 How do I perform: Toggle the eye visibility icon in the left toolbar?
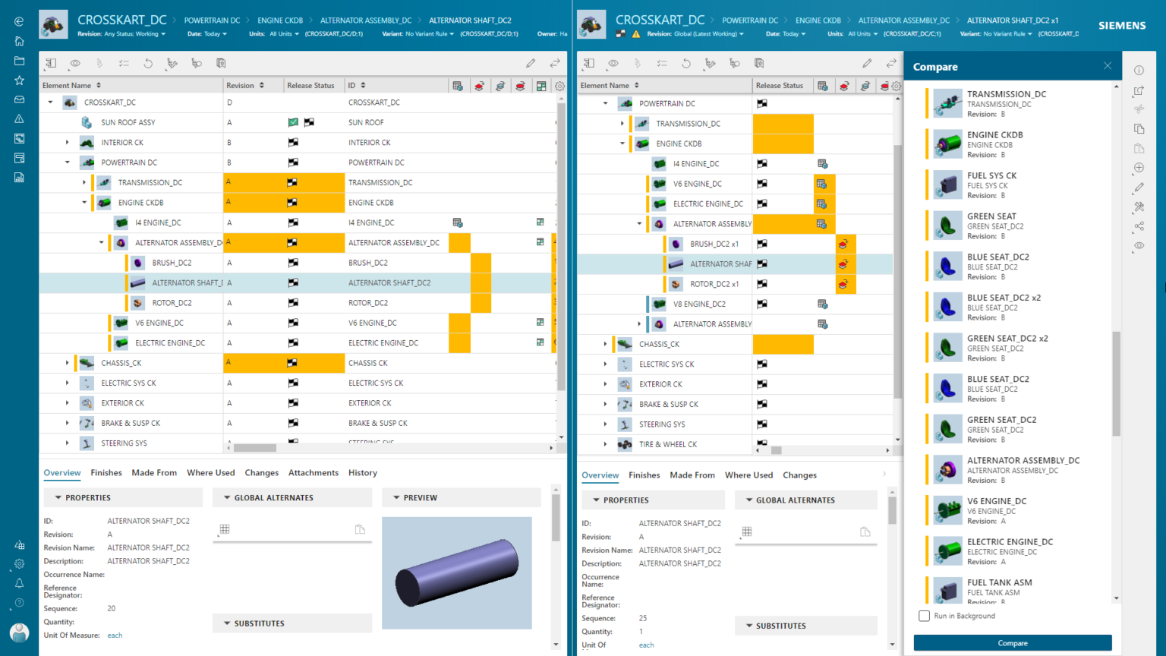[75, 64]
